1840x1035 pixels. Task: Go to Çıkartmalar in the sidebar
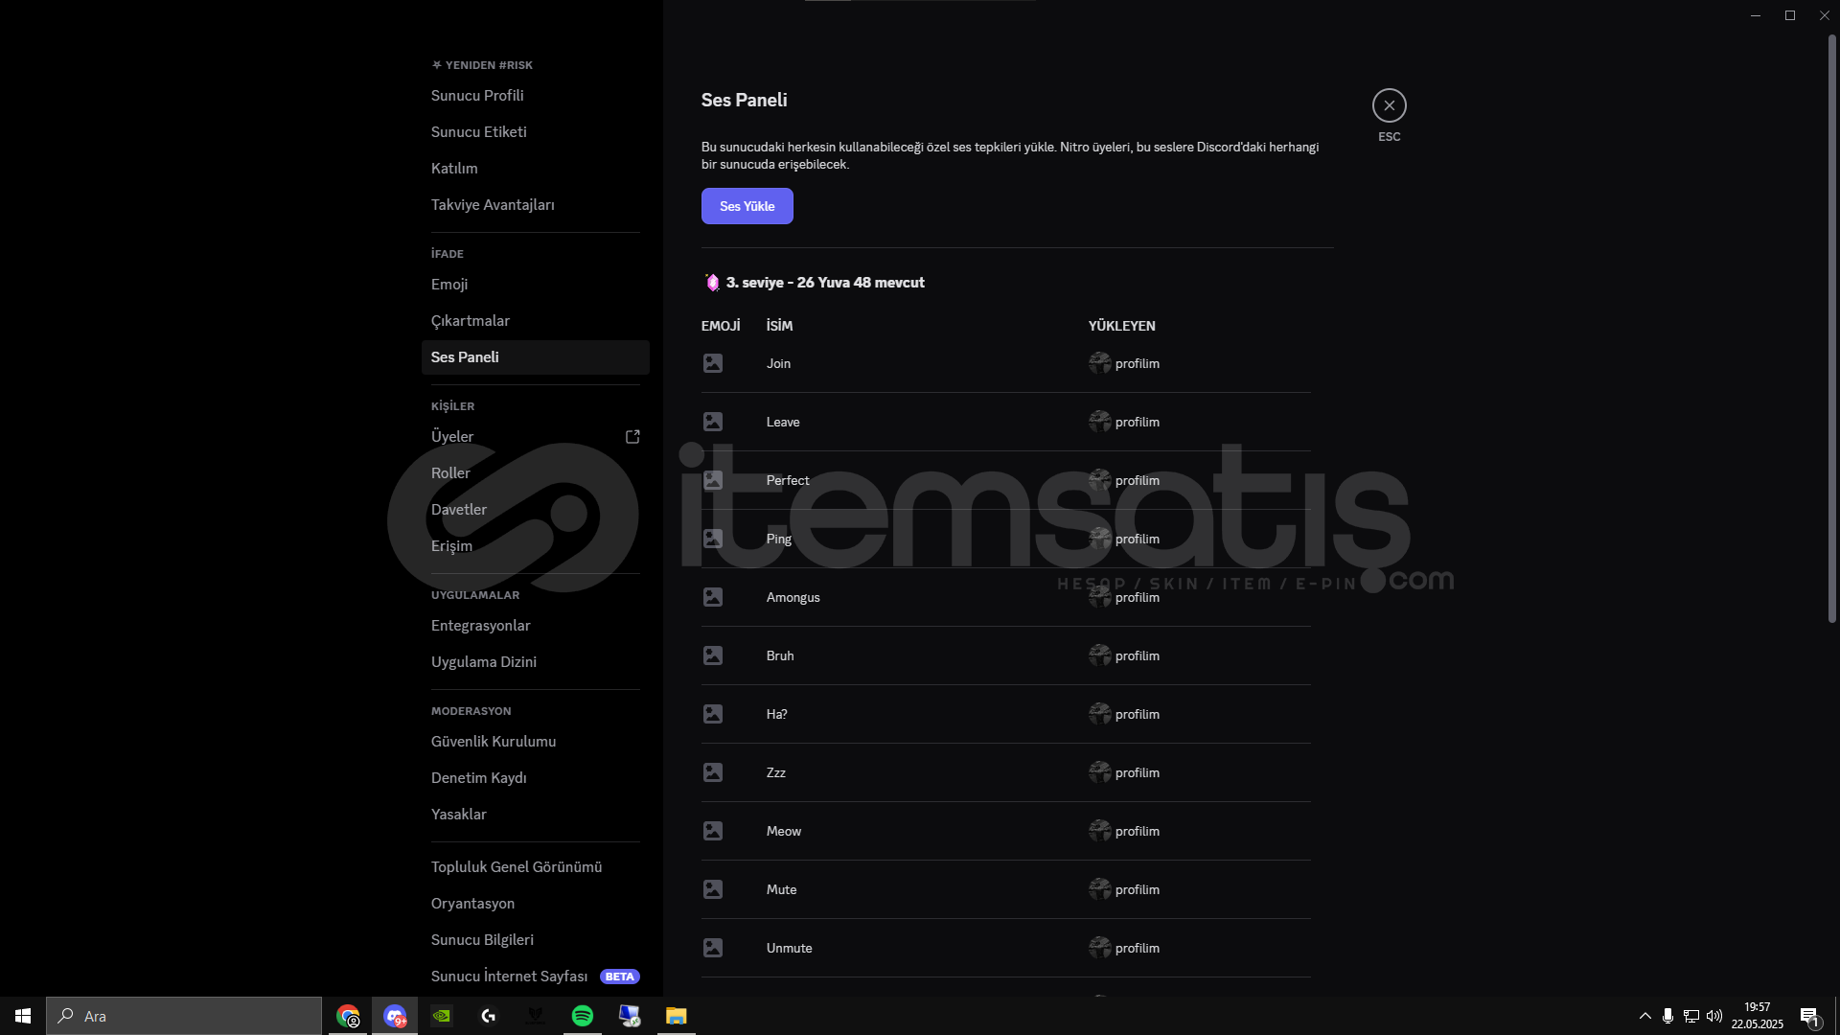pos(471,321)
